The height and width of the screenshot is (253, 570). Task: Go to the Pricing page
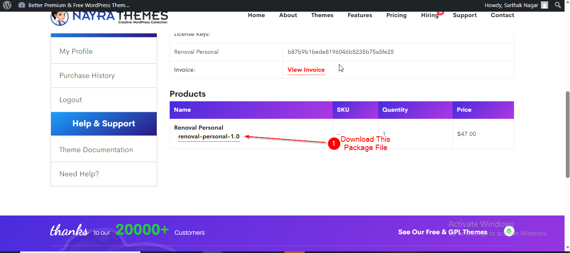click(396, 15)
